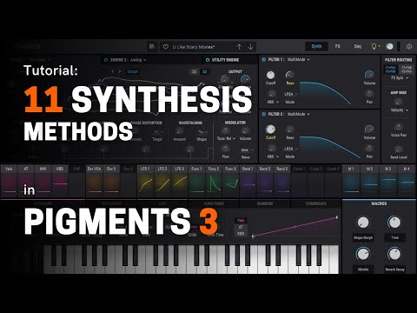Open Filter 2 MultiMode type dropdown
The width and height of the screenshot is (417, 313).
pyautogui.click(x=299, y=114)
